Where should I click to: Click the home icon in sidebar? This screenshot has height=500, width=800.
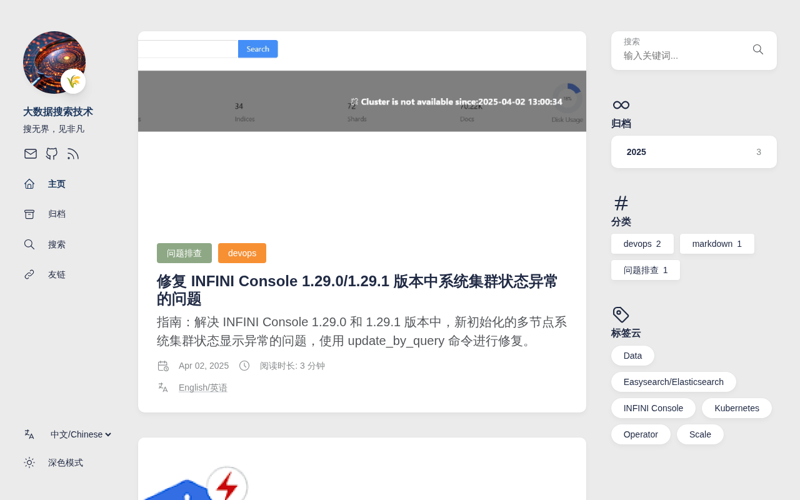coord(29,184)
